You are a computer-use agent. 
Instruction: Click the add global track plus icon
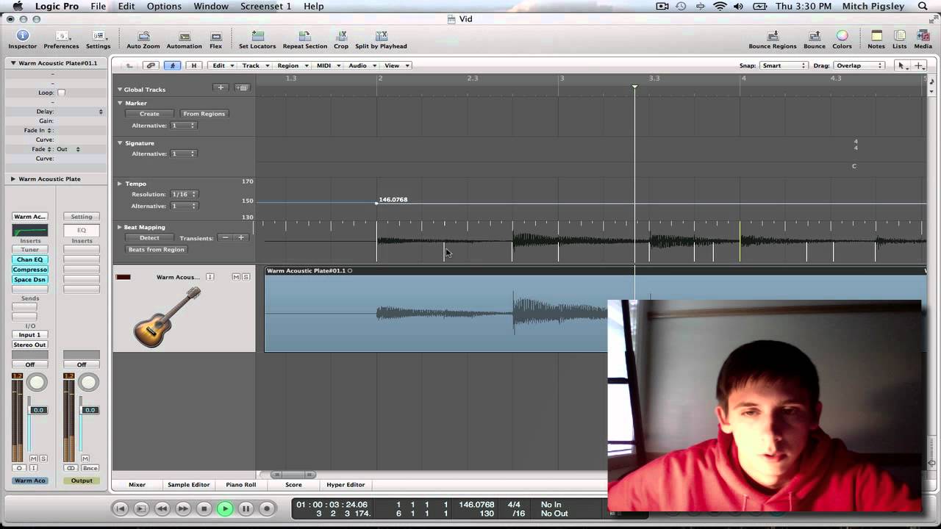tap(221, 87)
